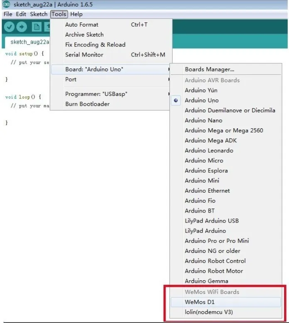Choose lolin(nodemcu V3) board

tap(225, 312)
